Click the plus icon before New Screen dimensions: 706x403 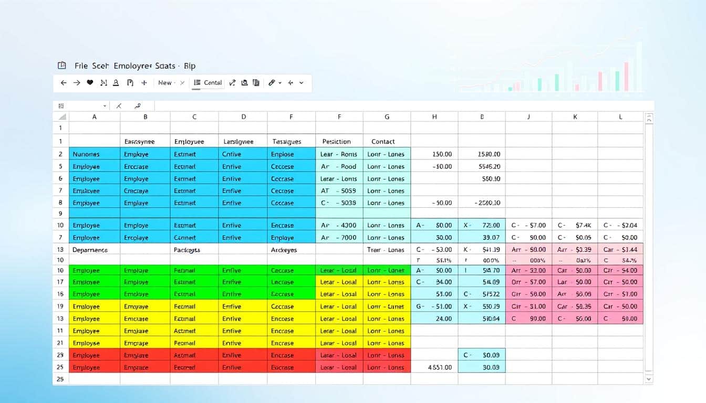point(144,83)
